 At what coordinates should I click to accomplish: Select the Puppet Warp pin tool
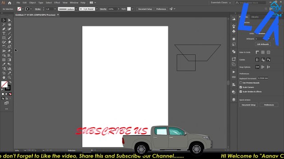click(x=9, y=51)
